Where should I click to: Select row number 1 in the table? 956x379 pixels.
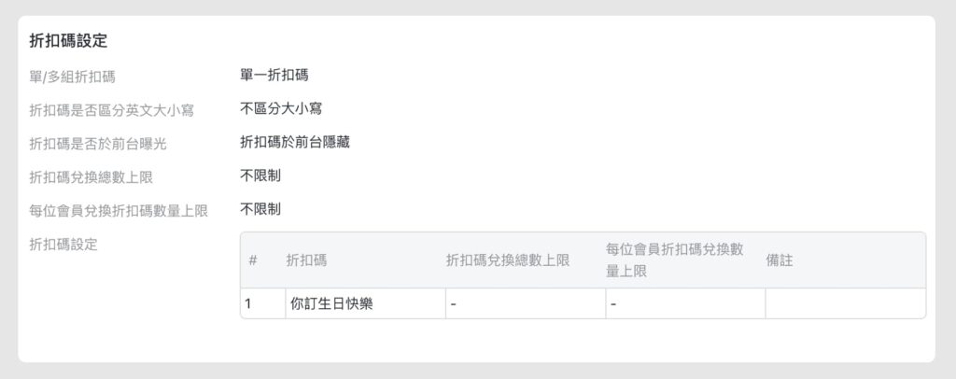click(248, 303)
